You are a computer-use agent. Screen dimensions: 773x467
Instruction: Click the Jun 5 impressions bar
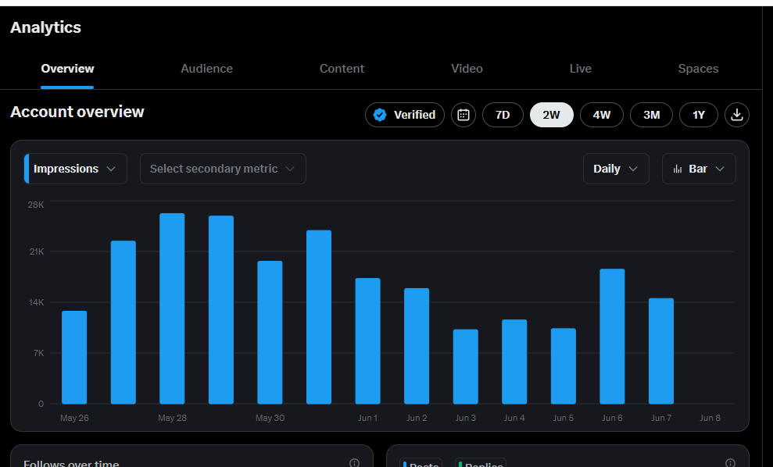[x=563, y=366]
